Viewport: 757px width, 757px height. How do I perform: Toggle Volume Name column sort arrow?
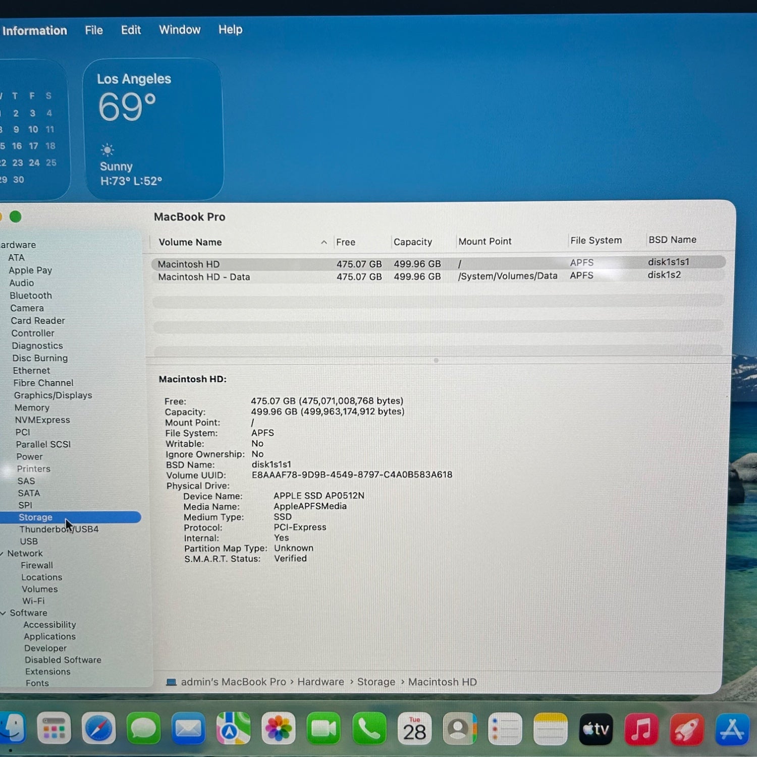[x=323, y=242]
